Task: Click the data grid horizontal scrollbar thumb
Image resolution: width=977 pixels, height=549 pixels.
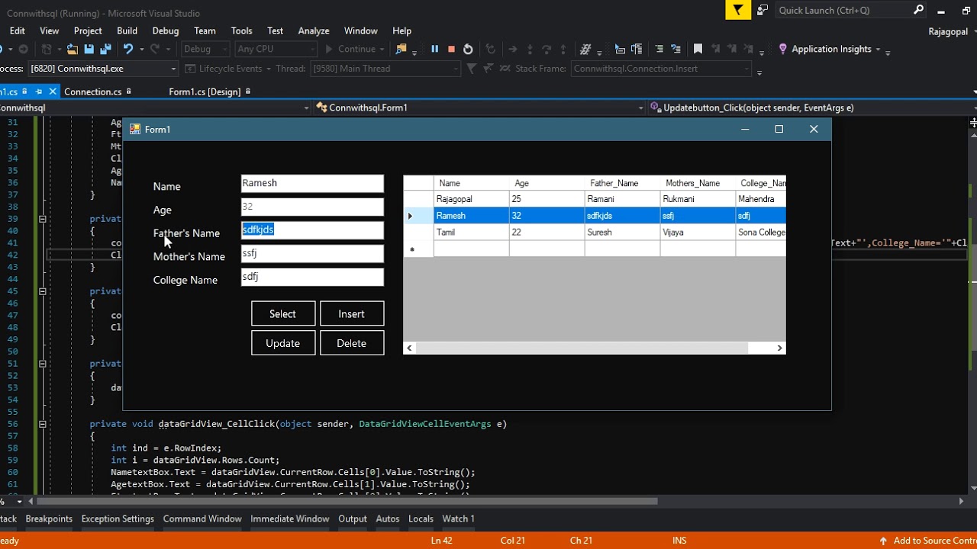Action: pyautogui.click(x=582, y=348)
